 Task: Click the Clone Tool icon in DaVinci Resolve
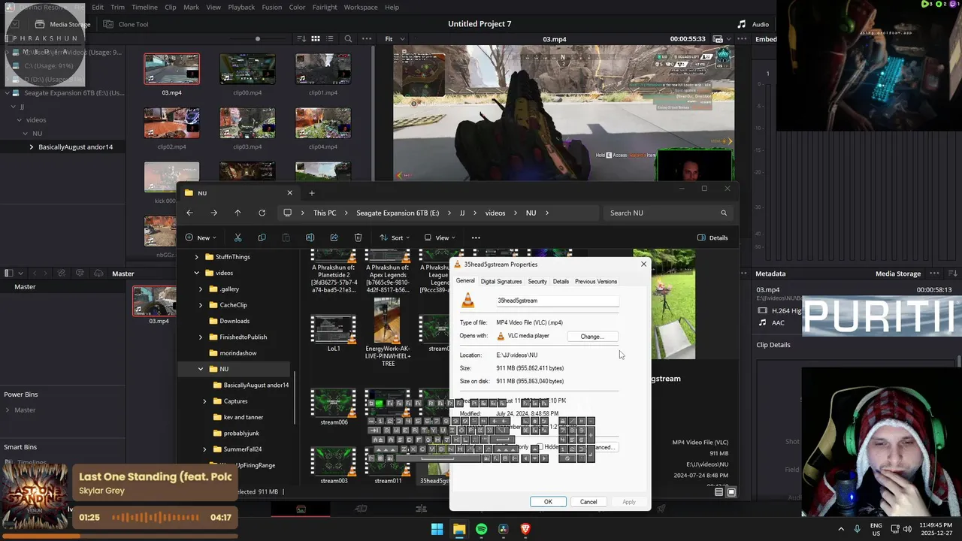pyautogui.click(x=108, y=24)
